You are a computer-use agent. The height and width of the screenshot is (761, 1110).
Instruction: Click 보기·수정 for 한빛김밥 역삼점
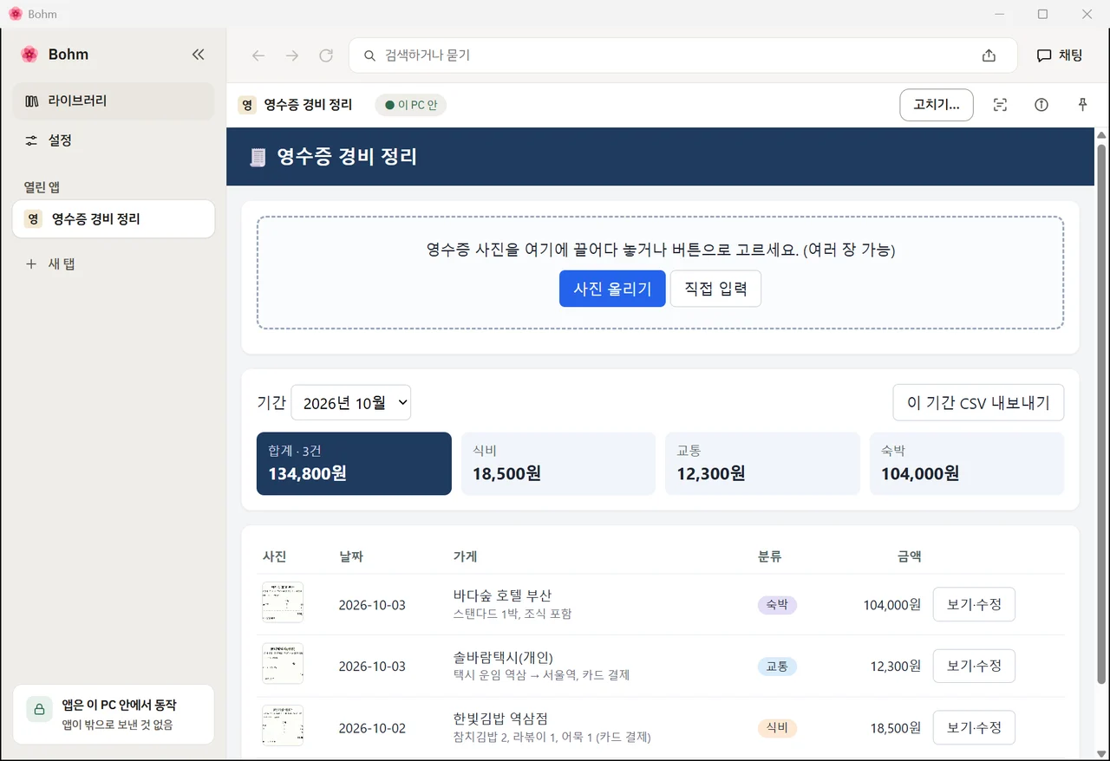pos(974,728)
